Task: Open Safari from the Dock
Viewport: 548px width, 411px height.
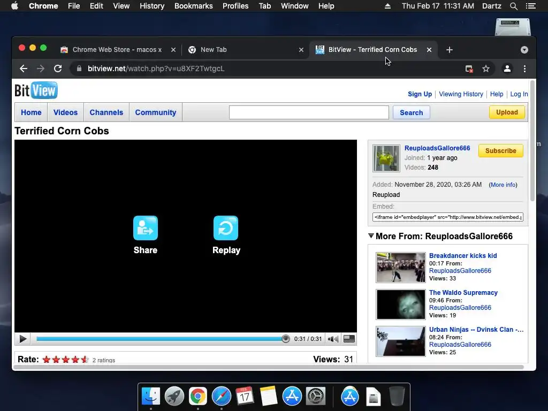Action: pyautogui.click(x=221, y=397)
